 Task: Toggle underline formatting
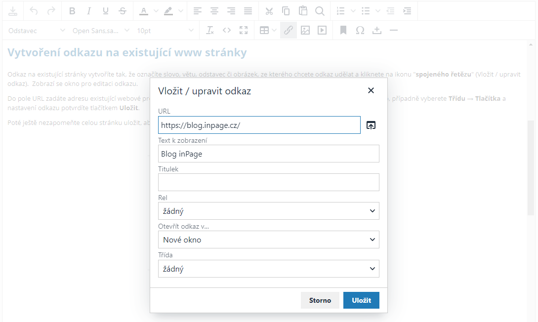106,11
